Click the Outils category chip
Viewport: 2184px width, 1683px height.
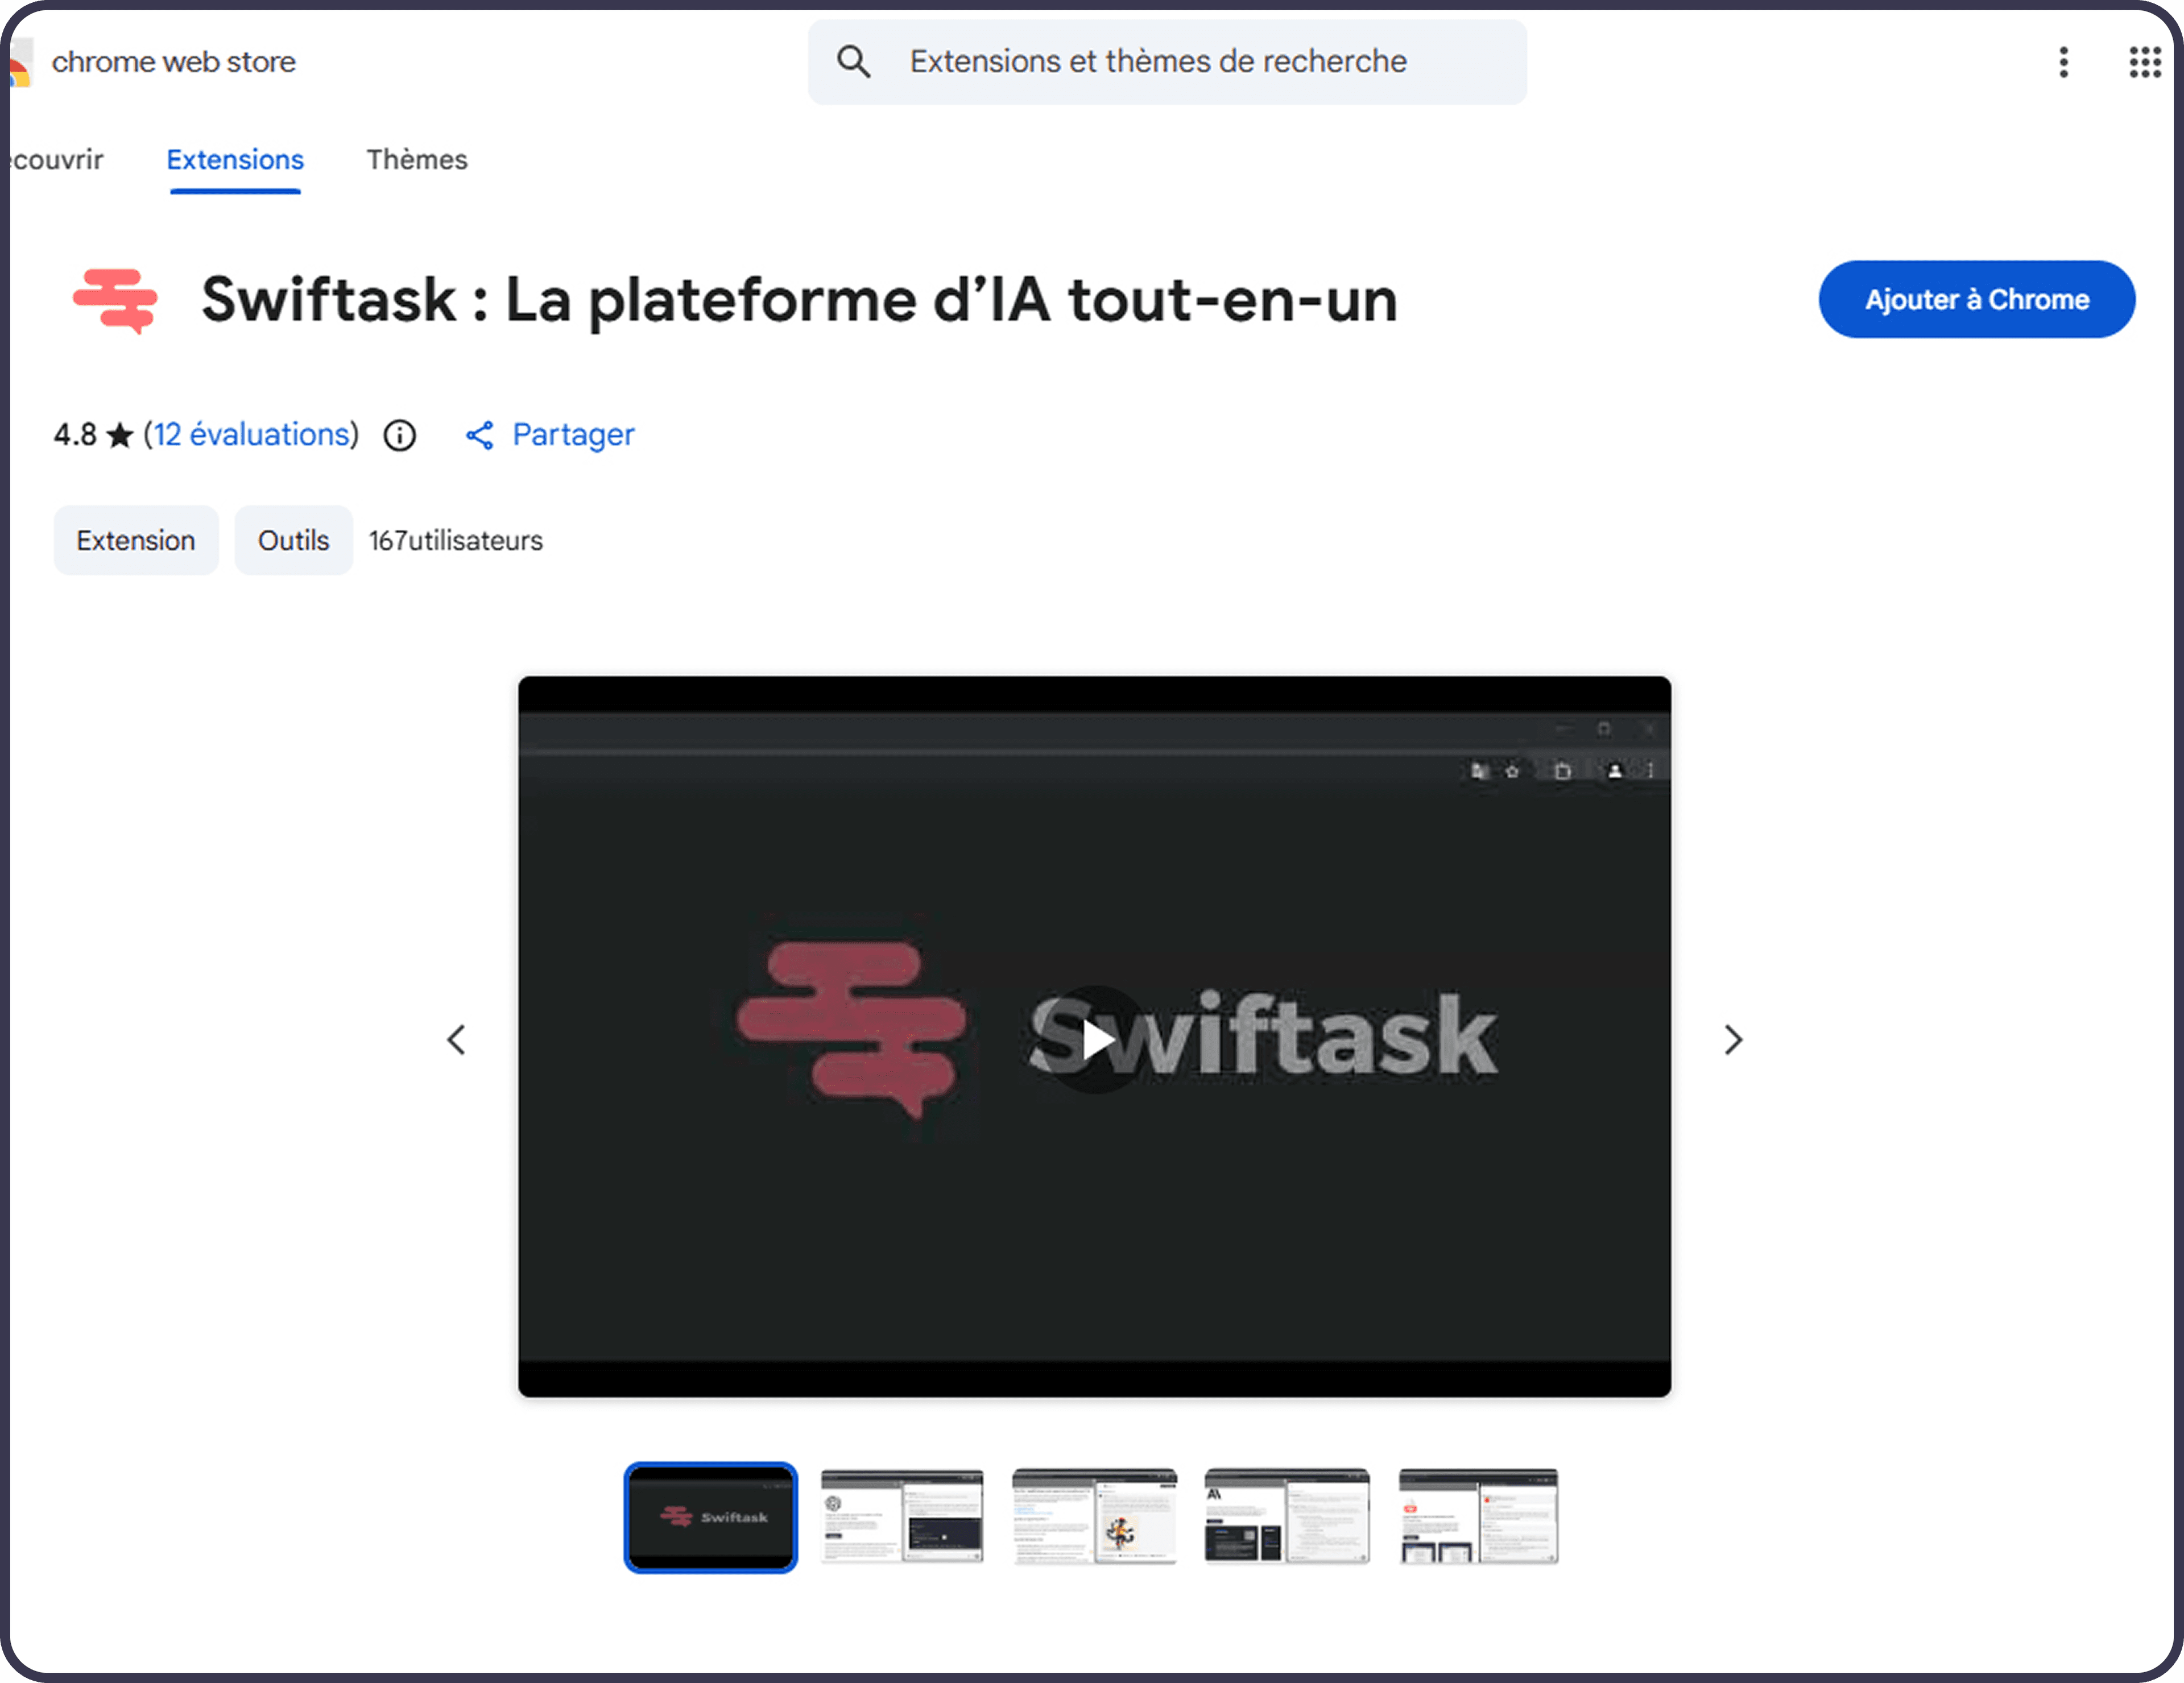[293, 541]
